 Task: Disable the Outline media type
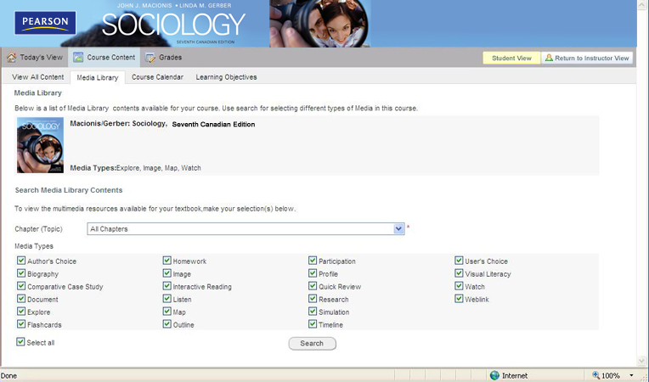(166, 324)
